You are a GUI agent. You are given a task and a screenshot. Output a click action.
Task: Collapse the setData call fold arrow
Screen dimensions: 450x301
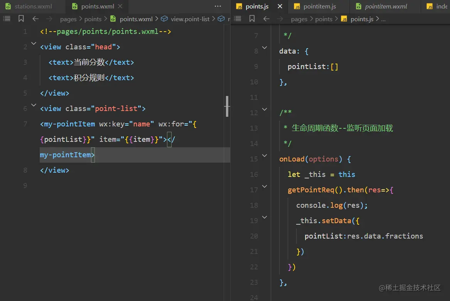[264, 217]
